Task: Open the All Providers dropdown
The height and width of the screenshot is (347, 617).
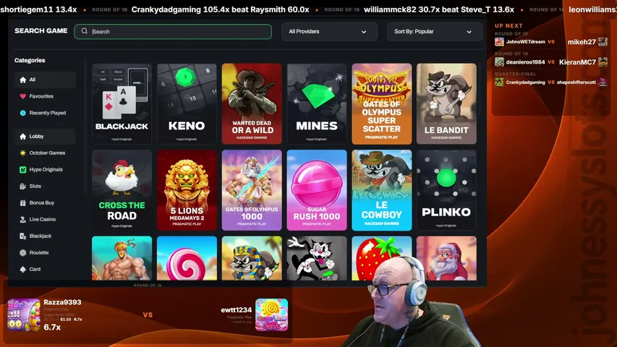Action: tap(329, 32)
